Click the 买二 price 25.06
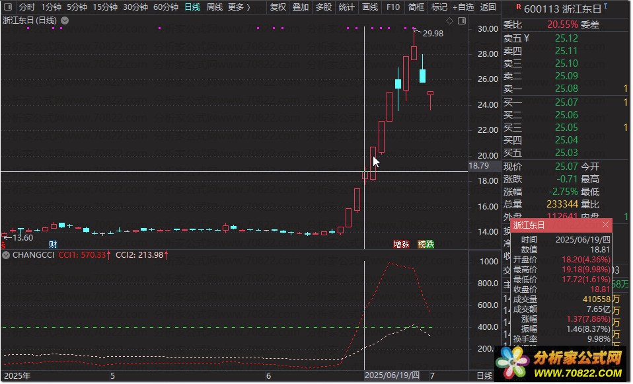This screenshot has height=384, width=633. [x=566, y=115]
